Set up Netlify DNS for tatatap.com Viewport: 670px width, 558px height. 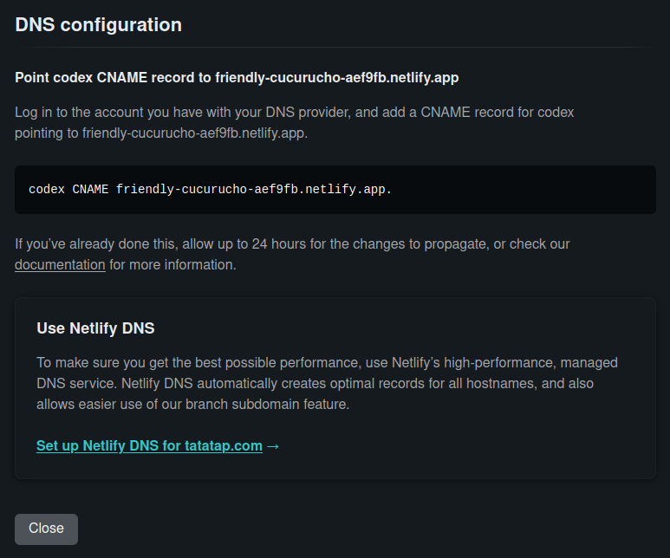point(150,445)
